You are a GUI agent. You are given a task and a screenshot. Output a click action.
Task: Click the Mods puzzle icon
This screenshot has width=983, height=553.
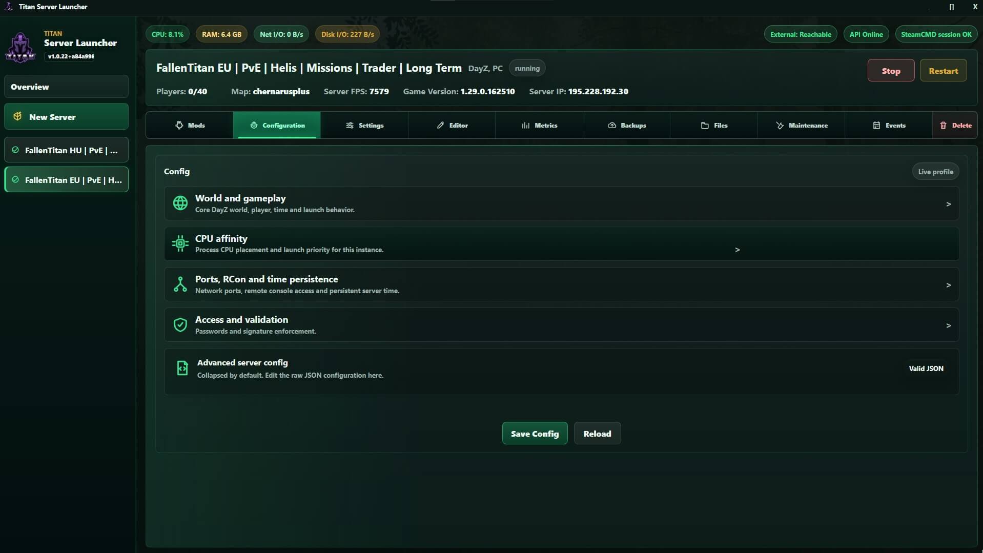[x=179, y=125]
